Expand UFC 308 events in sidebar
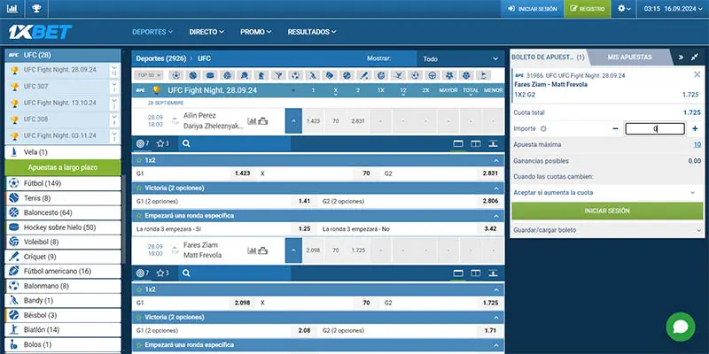This screenshot has width=709, height=354. [114, 119]
